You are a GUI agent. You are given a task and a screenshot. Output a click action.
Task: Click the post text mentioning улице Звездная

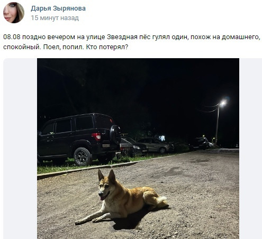tap(132, 42)
